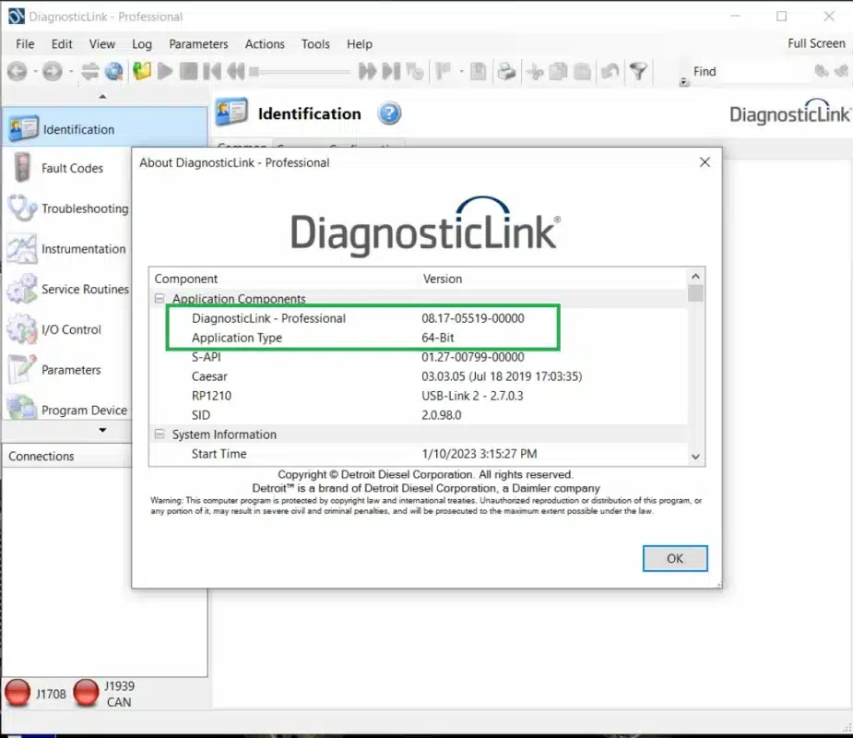Click the Identification header card icon

point(231,113)
